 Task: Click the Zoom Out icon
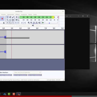coord(31,23)
